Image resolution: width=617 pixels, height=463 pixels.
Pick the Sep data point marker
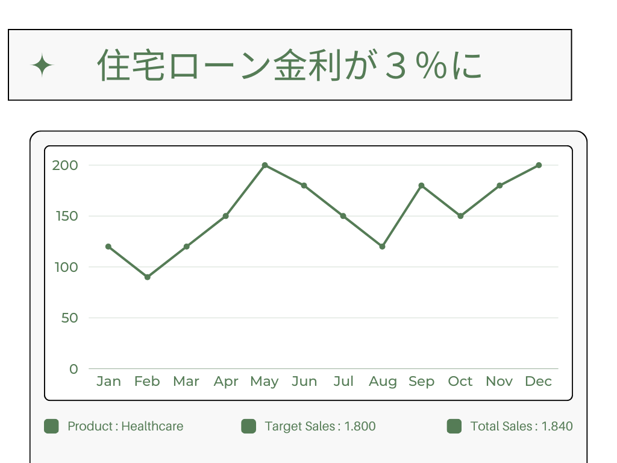pos(421,186)
